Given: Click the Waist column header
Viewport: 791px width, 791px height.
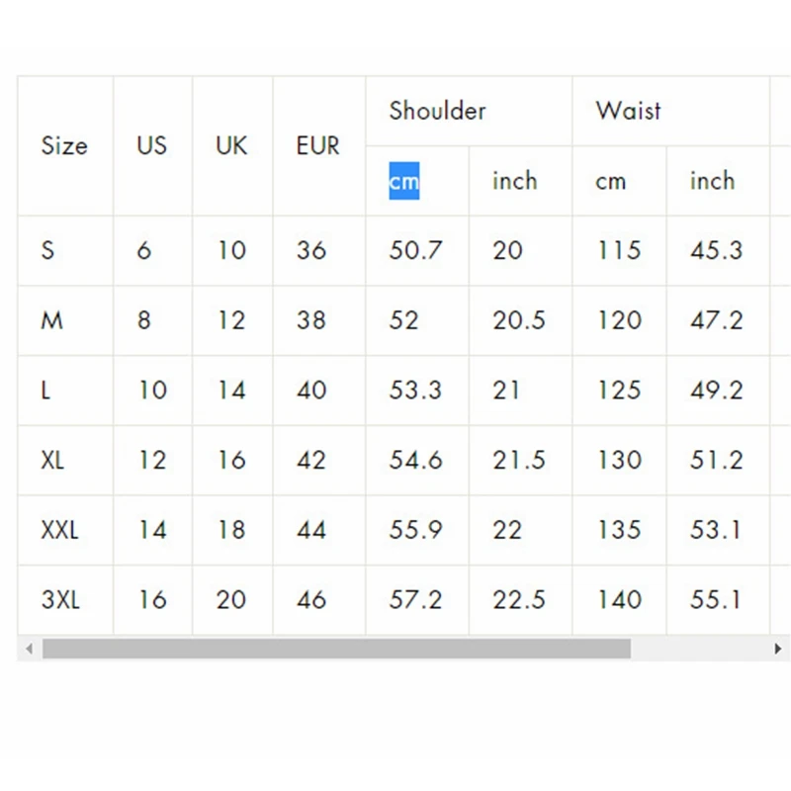Looking at the screenshot, I should [627, 111].
